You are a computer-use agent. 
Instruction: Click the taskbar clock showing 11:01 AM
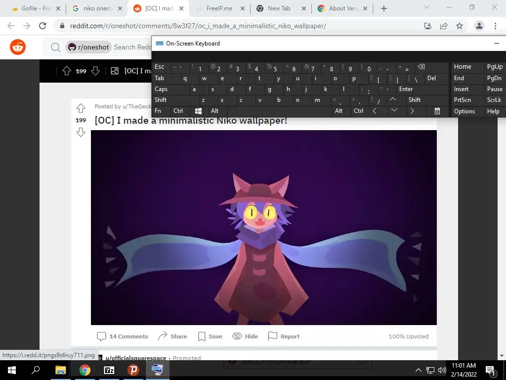[464, 370]
